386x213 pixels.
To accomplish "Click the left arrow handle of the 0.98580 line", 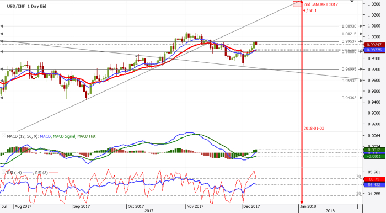I will (x=2, y=52).
